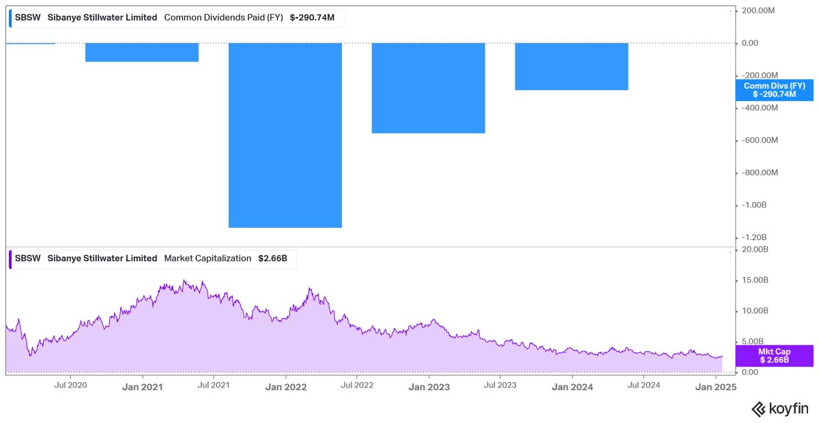Image resolution: width=819 pixels, height=423 pixels.
Task: Click the Jan 2021 x-axis label
Action: [142, 386]
